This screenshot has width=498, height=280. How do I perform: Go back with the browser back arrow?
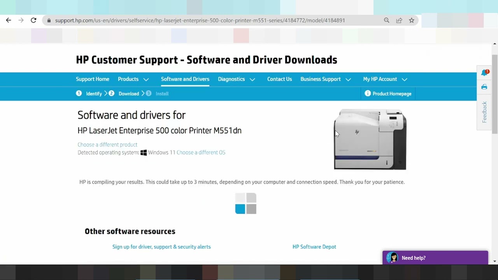coord(9,20)
